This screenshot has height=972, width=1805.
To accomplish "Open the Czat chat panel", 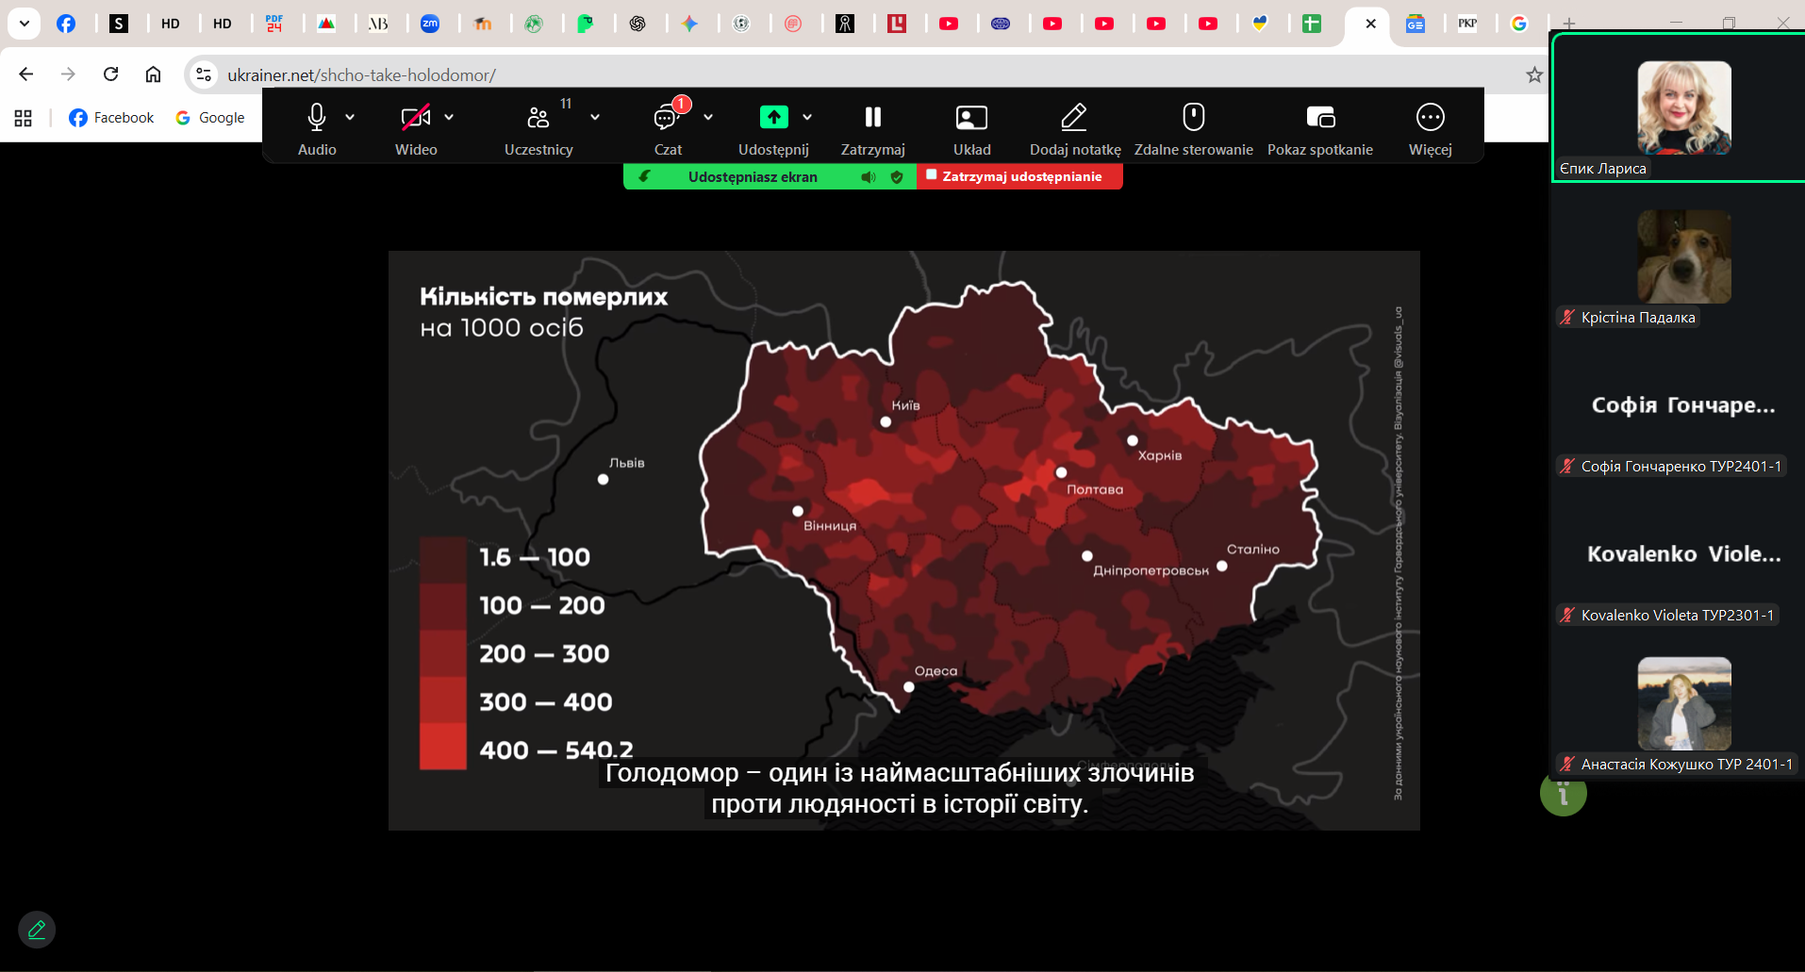I will [667, 118].
